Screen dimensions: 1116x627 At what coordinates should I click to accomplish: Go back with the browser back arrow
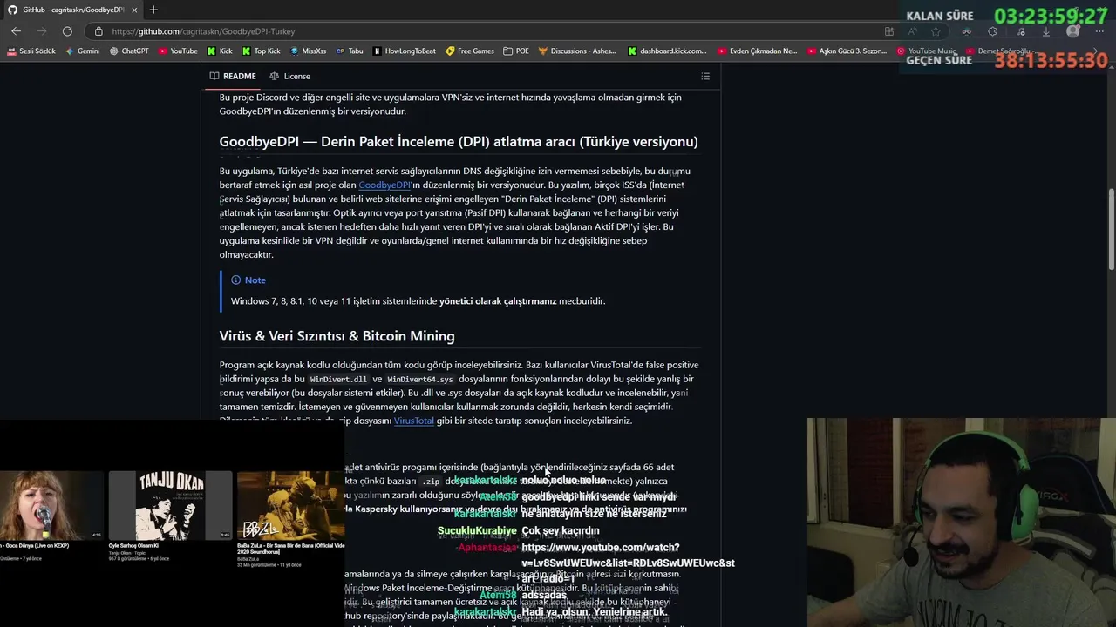[x=16, y=31]
